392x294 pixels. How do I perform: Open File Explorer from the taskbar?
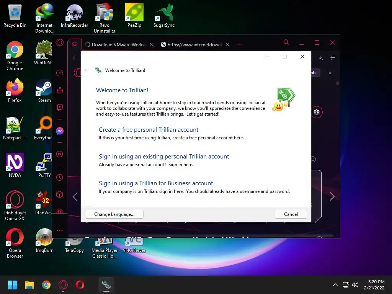pos(29,285)
